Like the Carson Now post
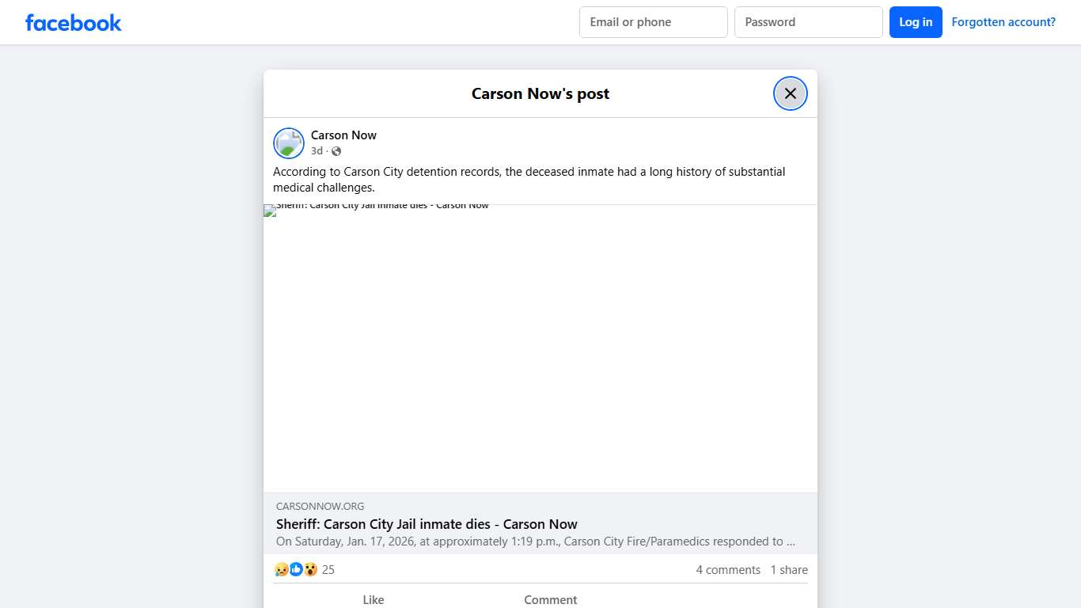This screenshot has height=608, width=1081. point(373,599)
